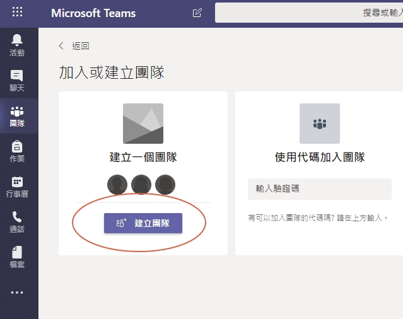Click the 輸入驗證碼 code field

tap(320, 189)
